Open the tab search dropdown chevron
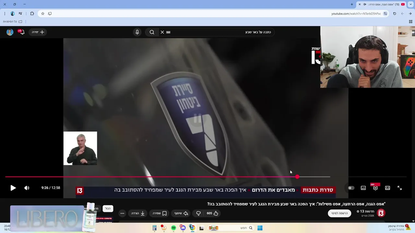The height and width of the screenshot is (233, 415). (x=411, y=4)
